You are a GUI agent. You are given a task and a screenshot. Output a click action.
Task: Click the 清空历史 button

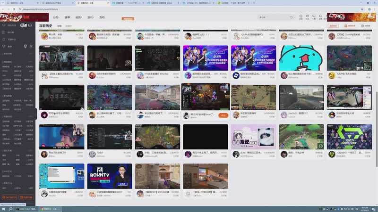pos(333,26)
